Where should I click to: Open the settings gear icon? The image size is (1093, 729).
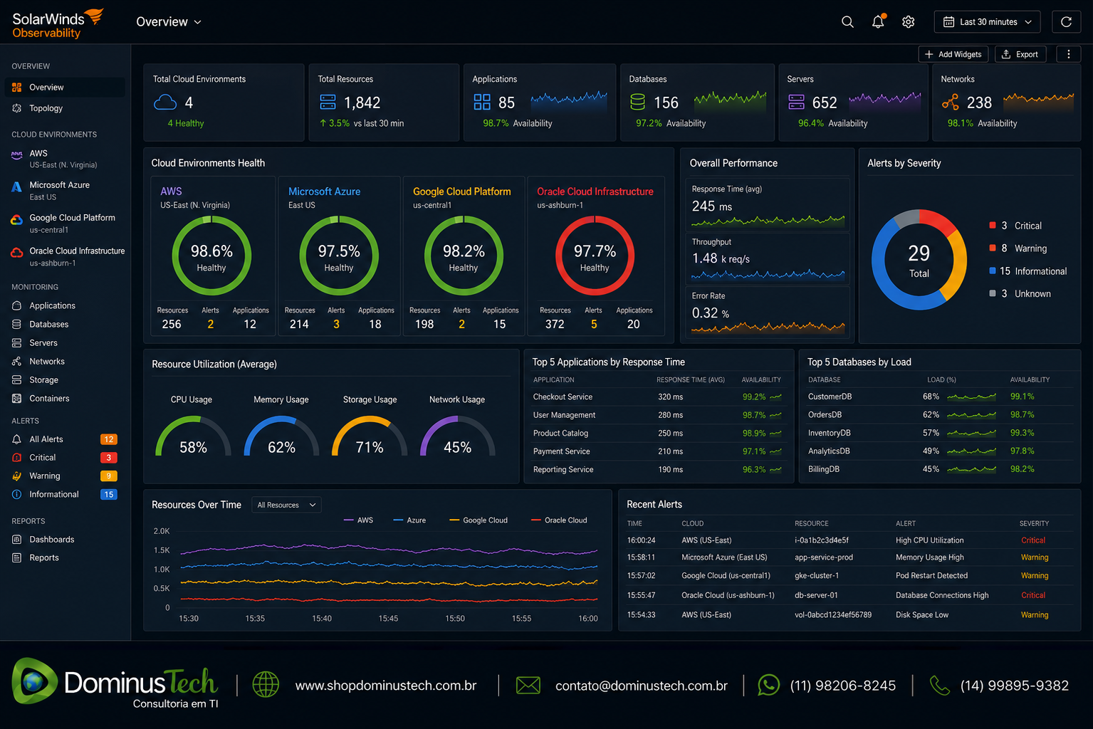tap(908, 22)
